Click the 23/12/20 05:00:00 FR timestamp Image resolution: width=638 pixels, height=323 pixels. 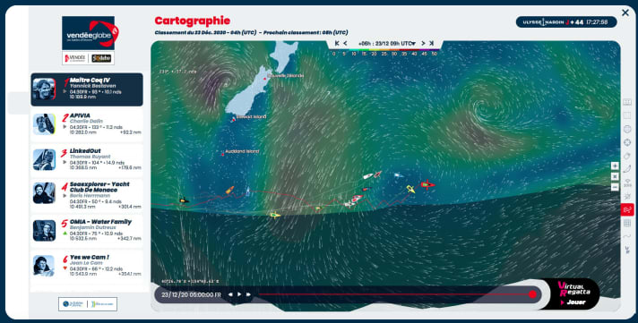(191, 294)
